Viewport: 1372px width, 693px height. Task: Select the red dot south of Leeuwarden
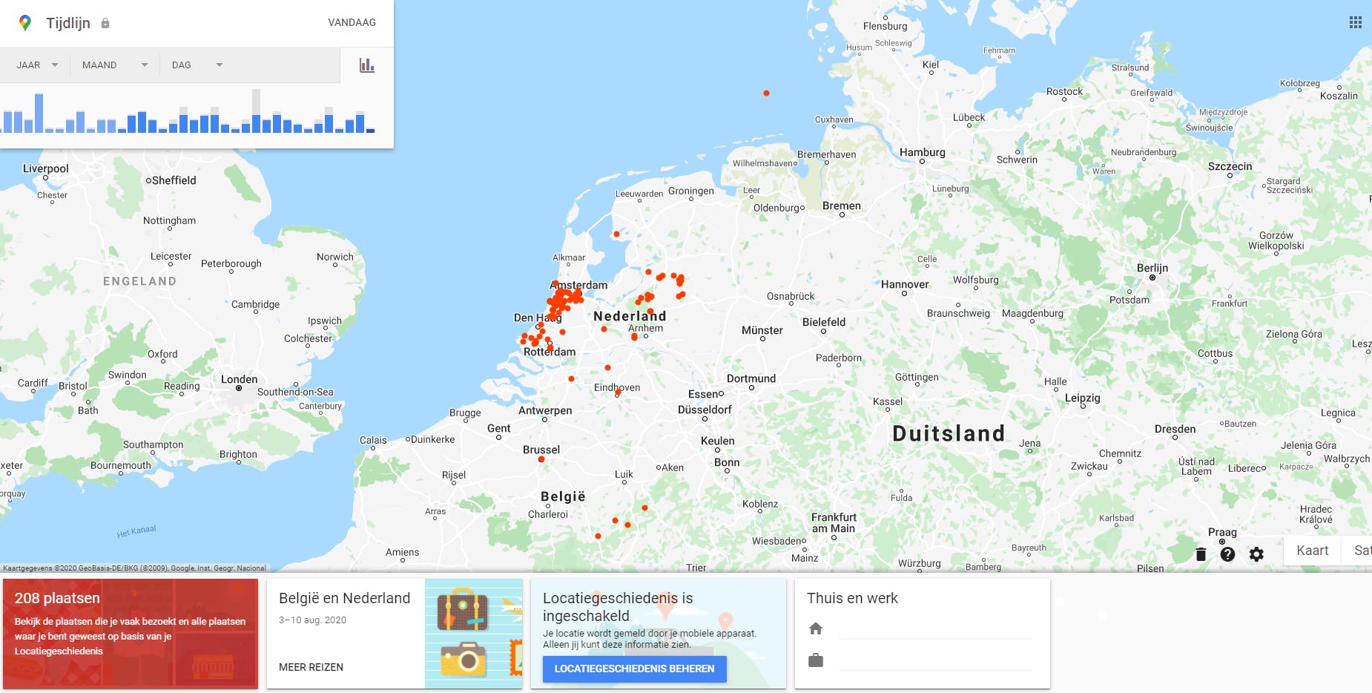click(616, 234)
